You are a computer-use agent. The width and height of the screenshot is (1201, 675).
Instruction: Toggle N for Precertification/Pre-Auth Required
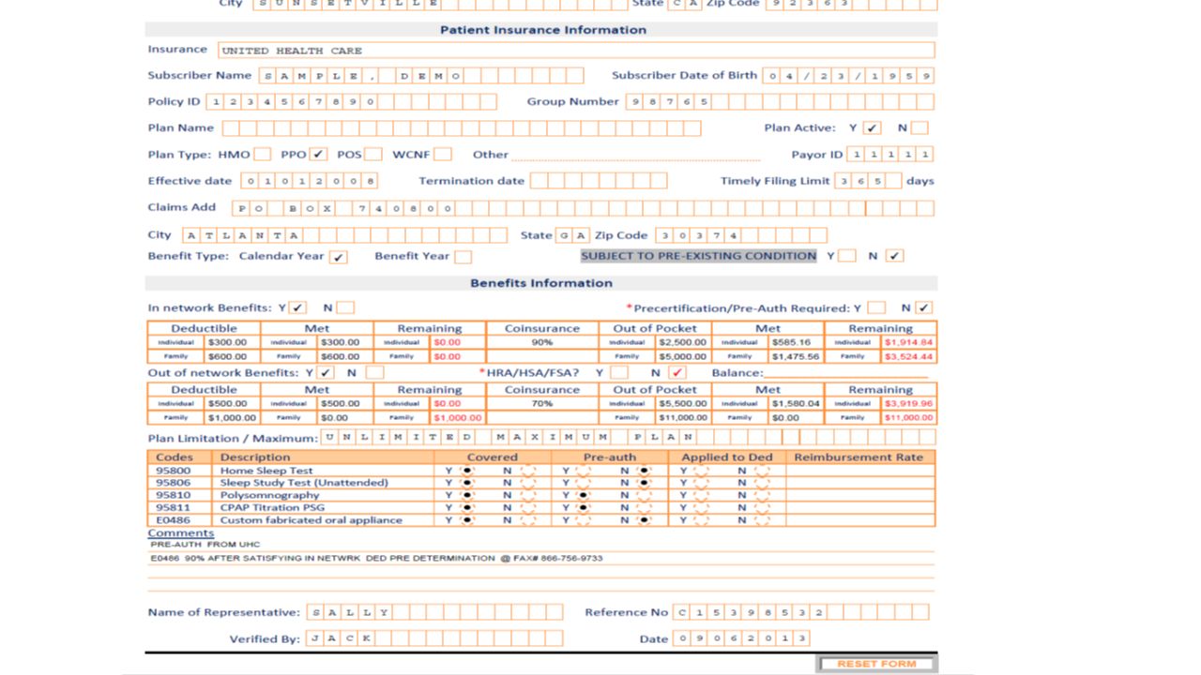point(924,307)
